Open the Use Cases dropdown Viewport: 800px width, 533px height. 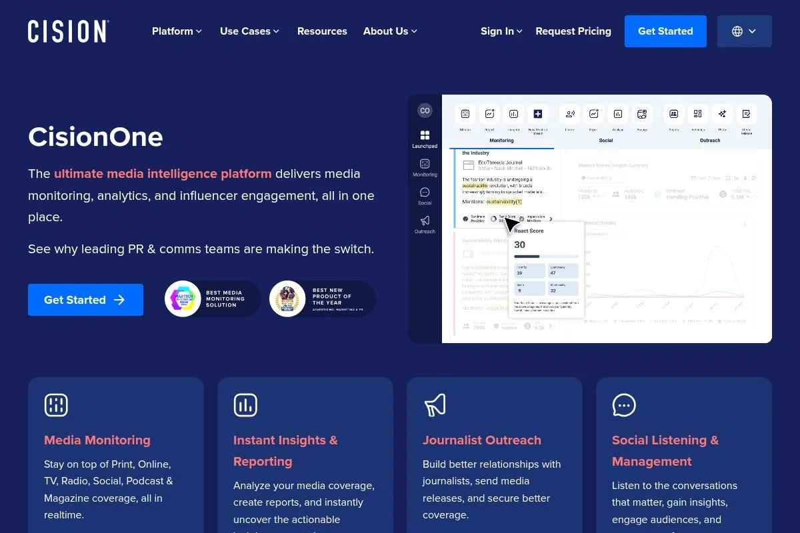(249, 31)
